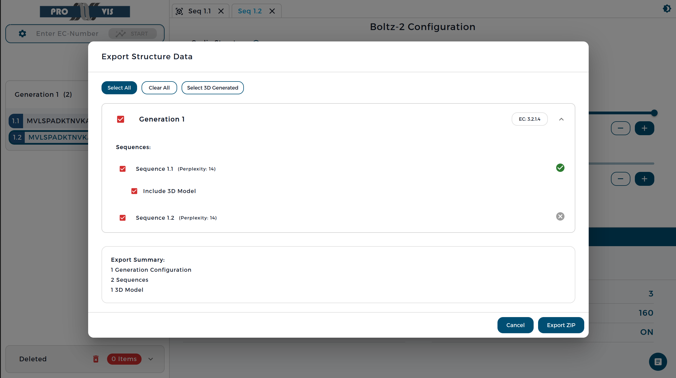
Task: Toggle the Sequence 1.2 checkbox
Action: pyautogui.click(x=123, y=218)
